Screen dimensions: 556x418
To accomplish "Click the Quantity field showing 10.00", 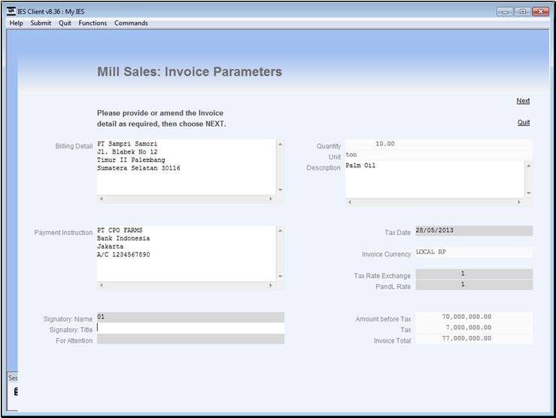I will click(x=439, y=144).
